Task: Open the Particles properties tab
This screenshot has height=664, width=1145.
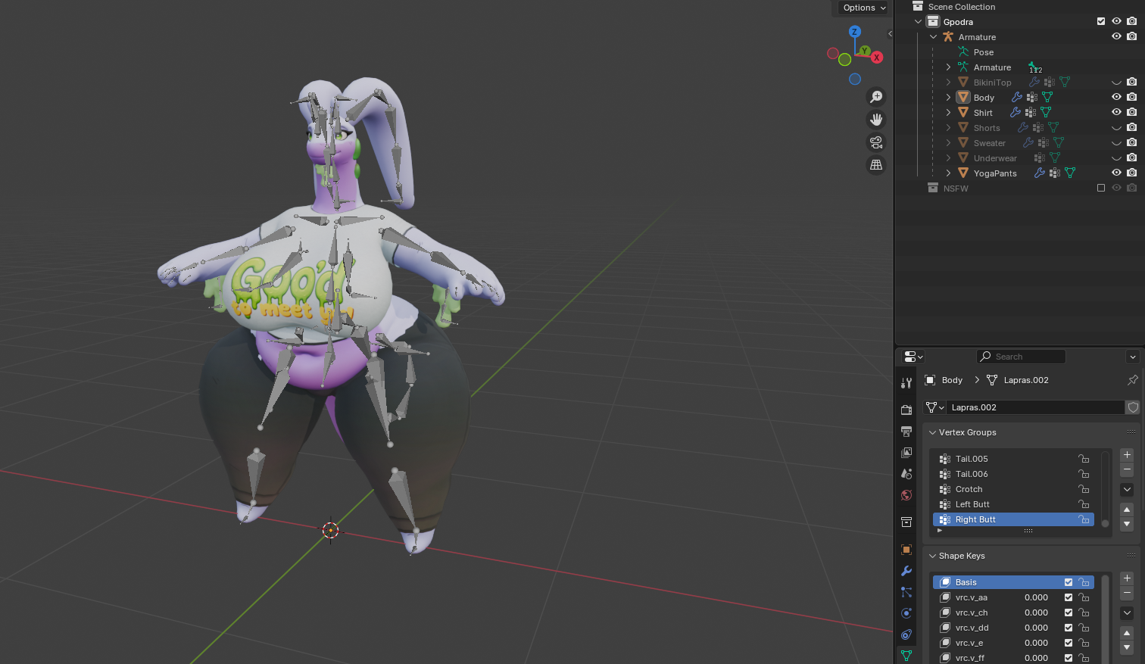Action: point(906,592)
